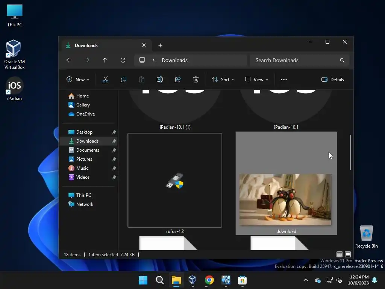Click the pin icon next to Pictures
This screenshot has height=289, width=385.
click(x=114, y=159)
